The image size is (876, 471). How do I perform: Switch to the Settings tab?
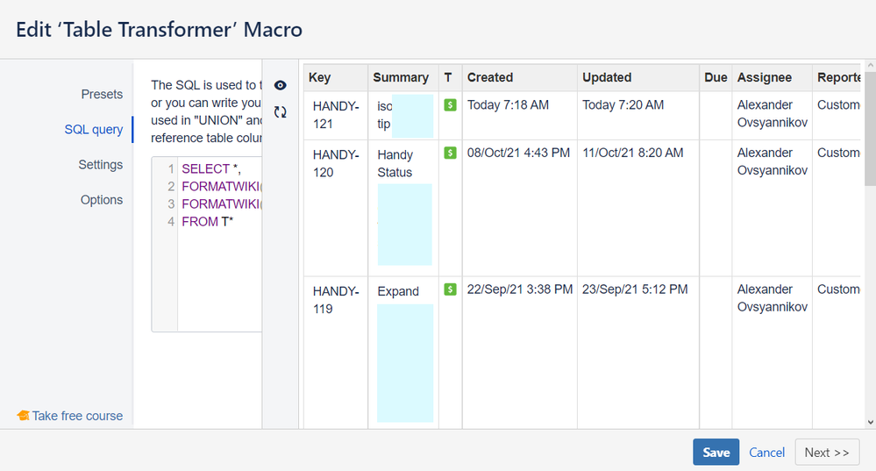pyautogui.click(x=100, y=164)
